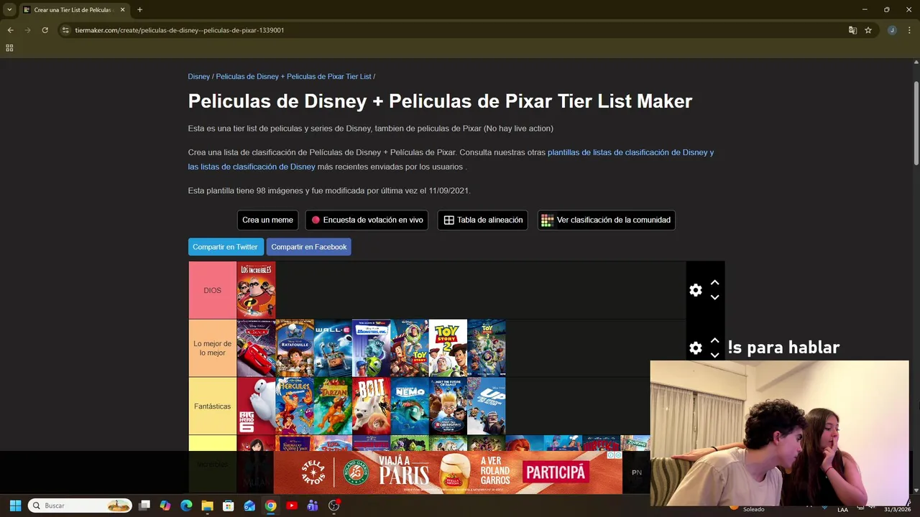
Task: Open Microsoft Store from the taskbar
Action: (229, 506)
